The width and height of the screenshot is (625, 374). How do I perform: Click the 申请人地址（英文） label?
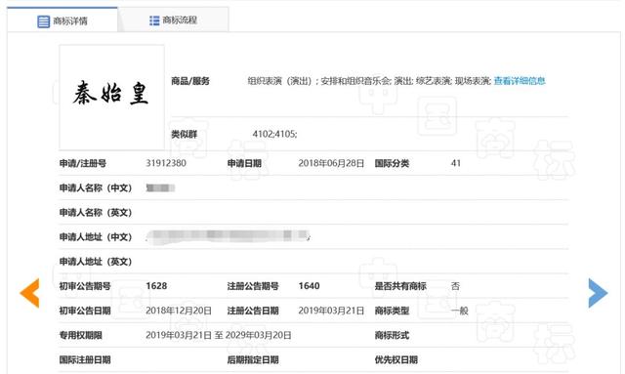pos(96,262)
